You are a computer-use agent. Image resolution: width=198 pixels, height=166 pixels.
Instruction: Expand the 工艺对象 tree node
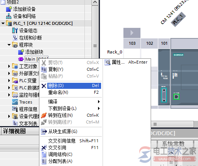[x=9, y=66]
